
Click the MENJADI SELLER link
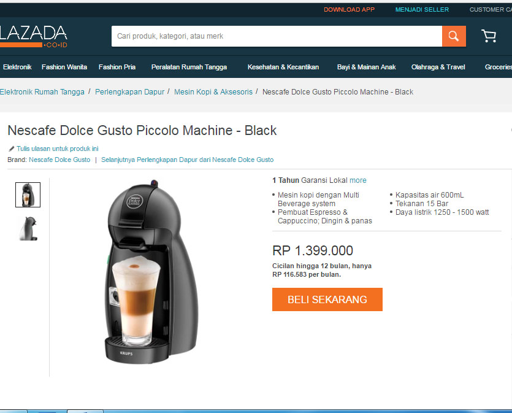click(x=422, y=10)
